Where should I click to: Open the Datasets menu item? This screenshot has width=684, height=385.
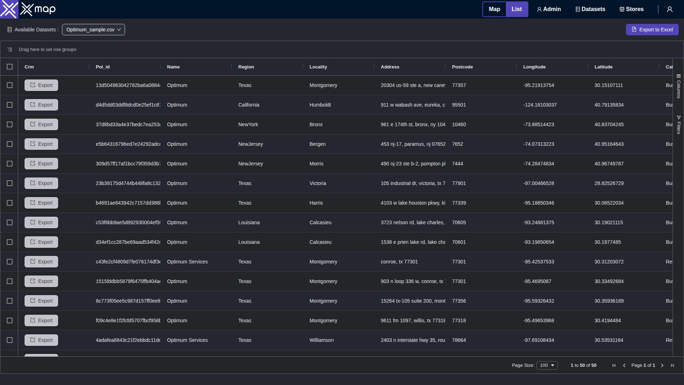click(590, 9)
